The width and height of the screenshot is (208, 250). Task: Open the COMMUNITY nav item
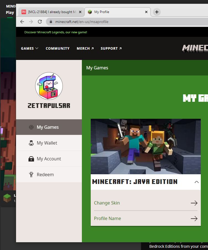tap(58, 48)
